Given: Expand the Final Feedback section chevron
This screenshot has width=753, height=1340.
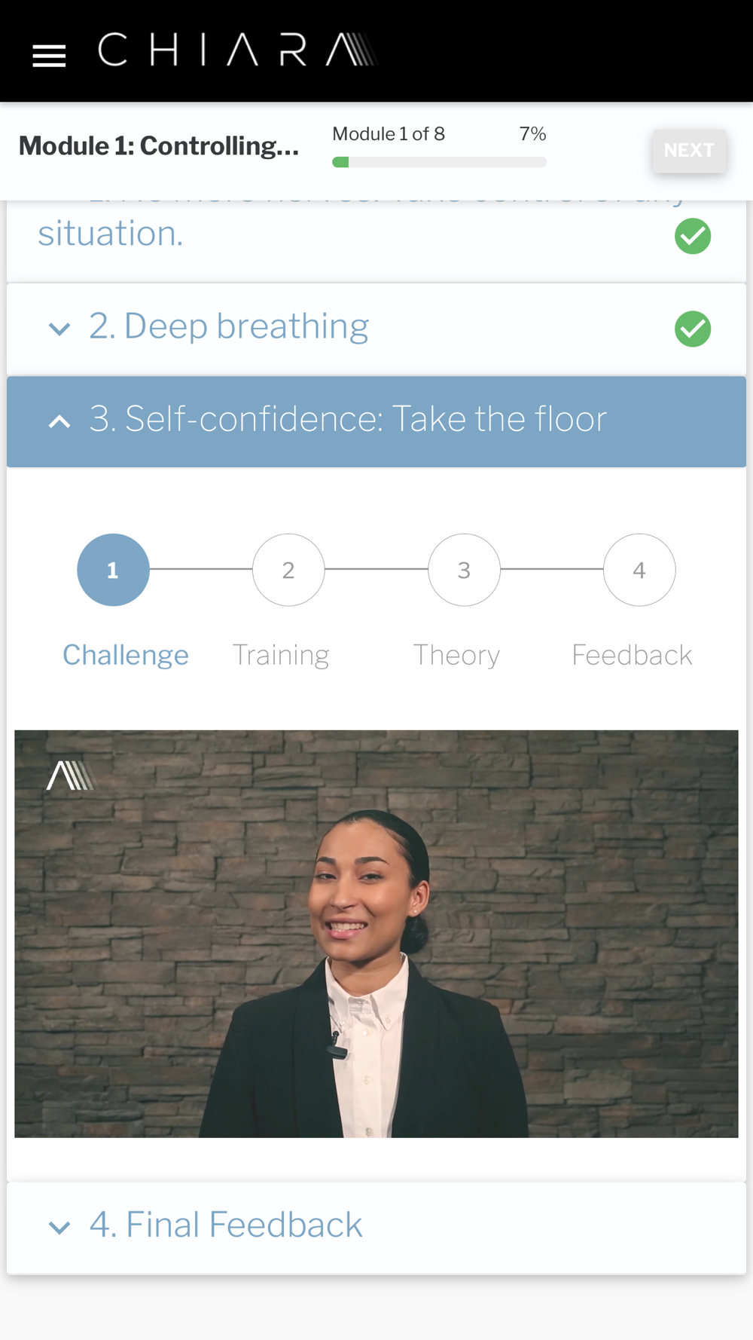Looking at the screenshot, I should (59, 1227).
